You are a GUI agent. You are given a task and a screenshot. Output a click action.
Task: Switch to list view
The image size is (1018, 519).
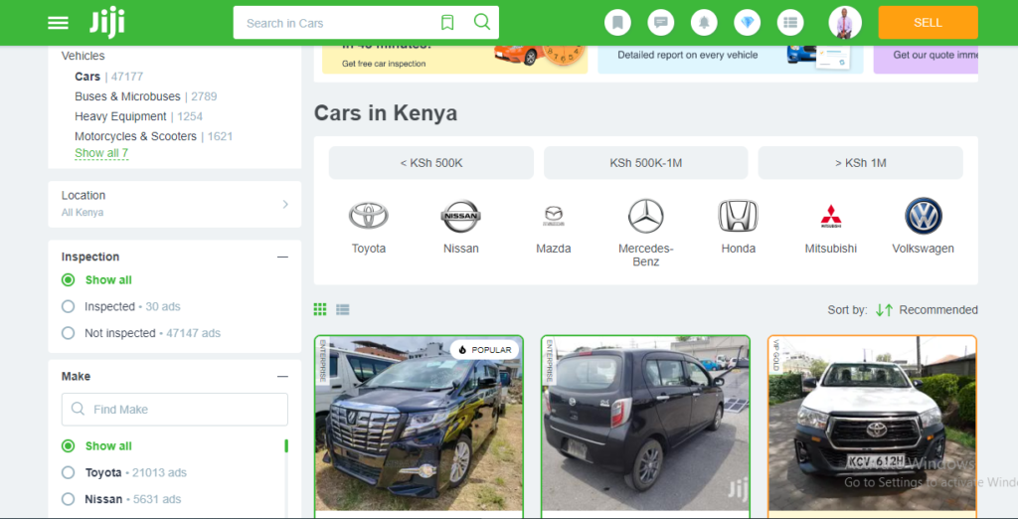click(x=343, y=310)
